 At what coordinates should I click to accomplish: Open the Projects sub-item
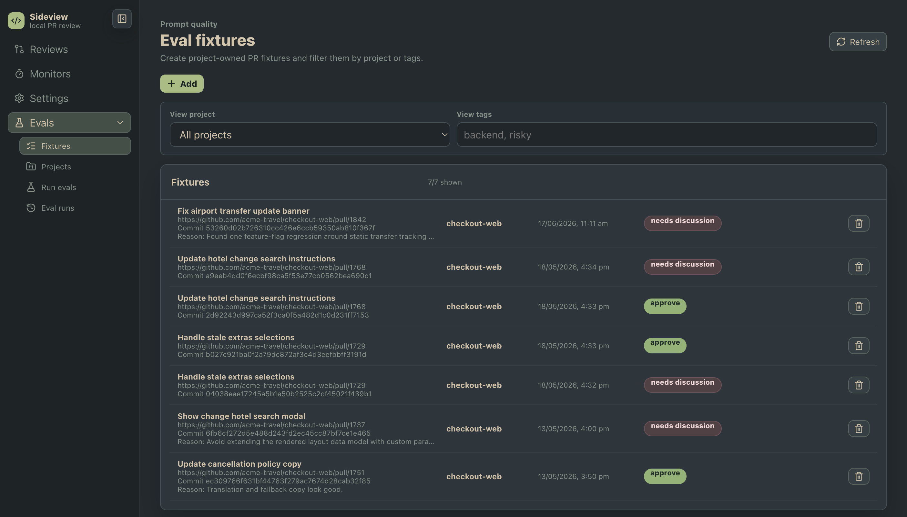pos(75,167)
